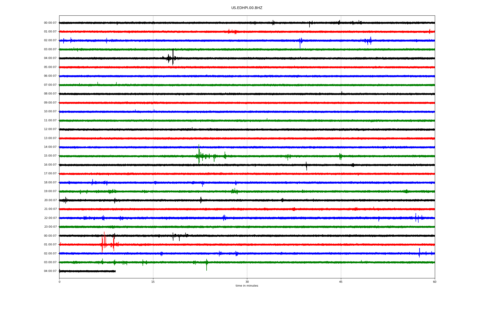This screenshot has height=309, width=494.
Task: Click the 18:00:07 row label
Action: coord(50,183)
